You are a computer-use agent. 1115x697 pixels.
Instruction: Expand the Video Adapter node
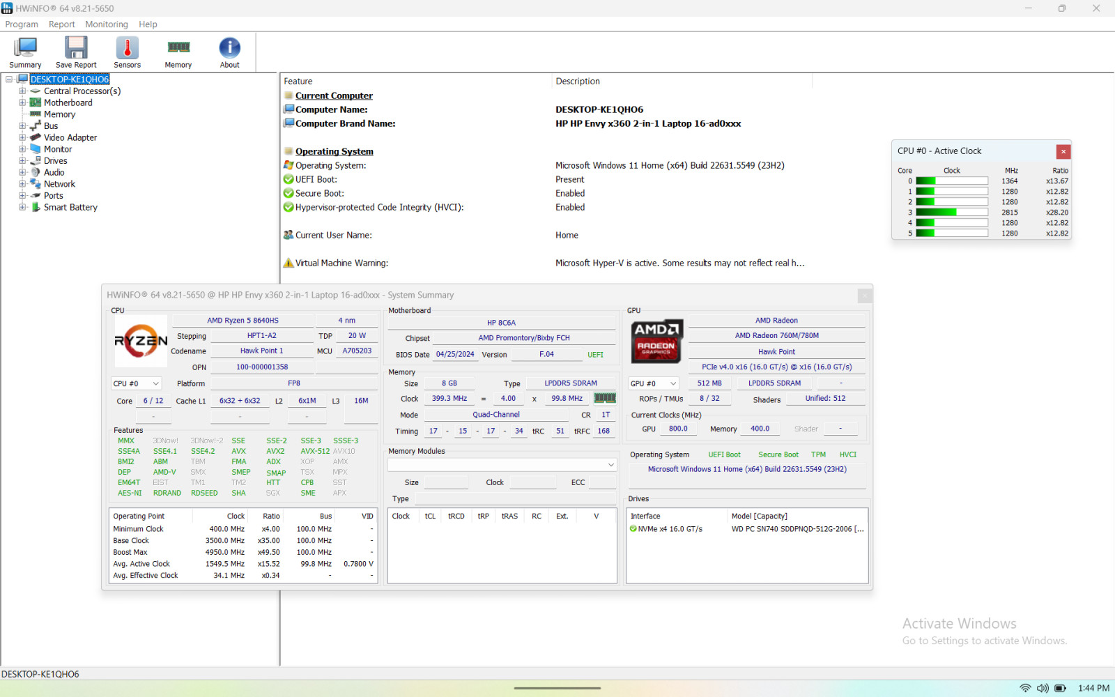pos(22,137)
